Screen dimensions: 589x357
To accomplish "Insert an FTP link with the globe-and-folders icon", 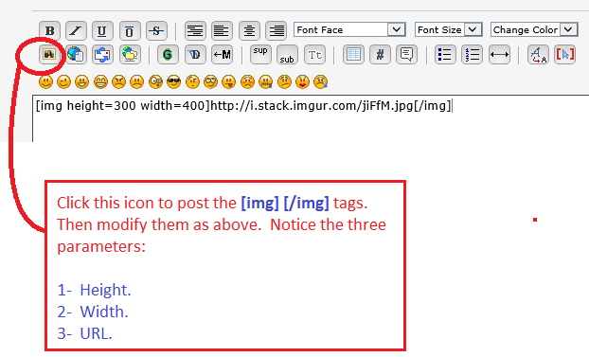I will tap(130, 55).
